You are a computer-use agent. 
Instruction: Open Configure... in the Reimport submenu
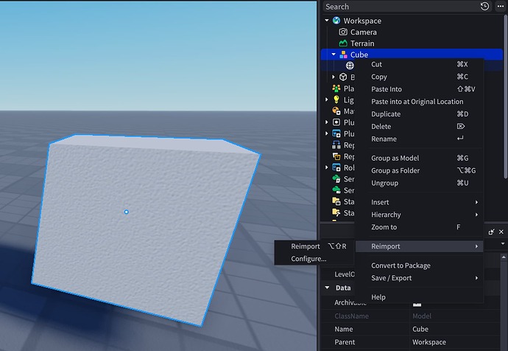tap(314, 259)
